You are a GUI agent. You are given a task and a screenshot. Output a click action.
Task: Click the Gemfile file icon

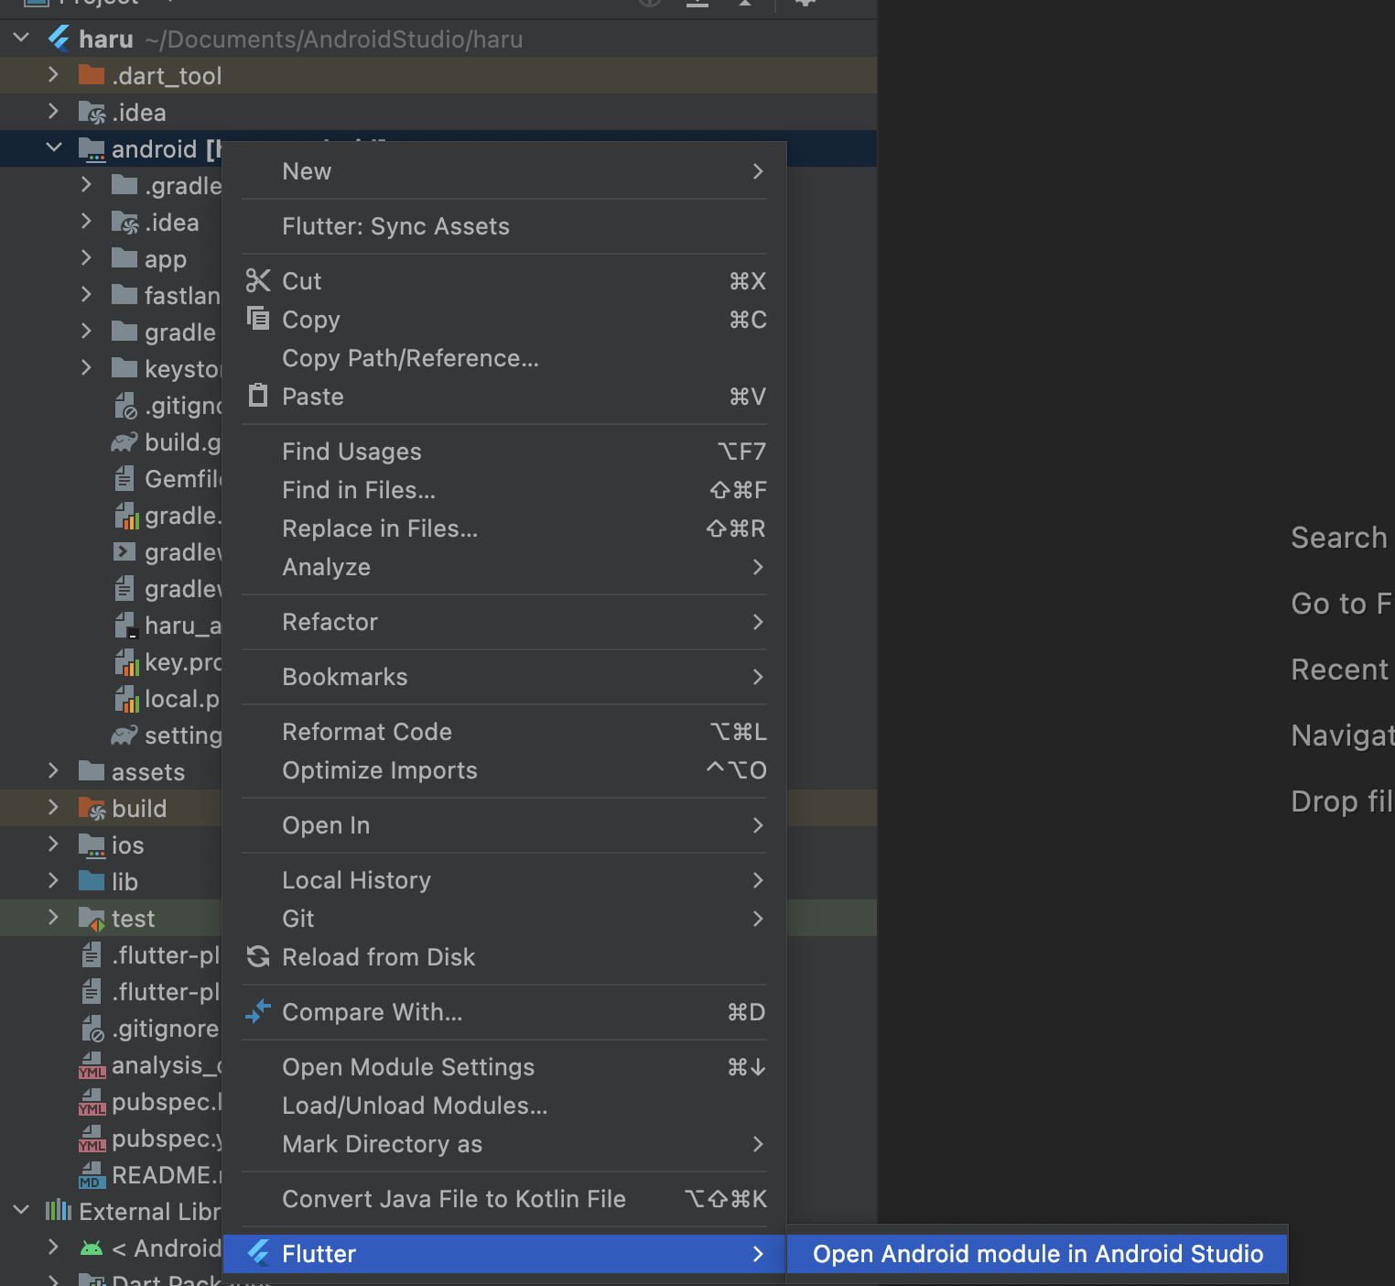tap(124, 478)
